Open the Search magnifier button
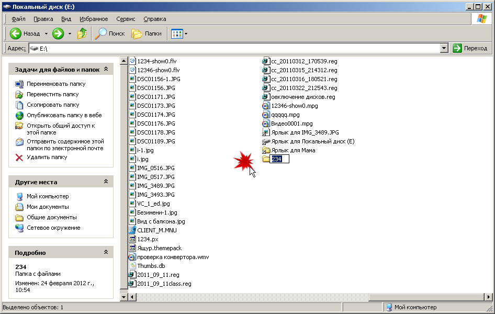 tap(110, 33)
